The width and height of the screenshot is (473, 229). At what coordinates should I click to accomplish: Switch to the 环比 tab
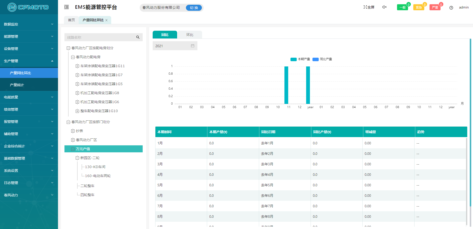[190, 35]
